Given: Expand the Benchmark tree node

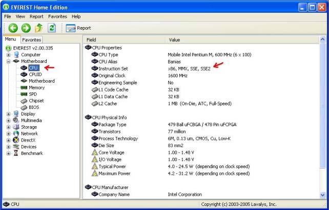Looking at the screenshot, I should pos(8,153).
